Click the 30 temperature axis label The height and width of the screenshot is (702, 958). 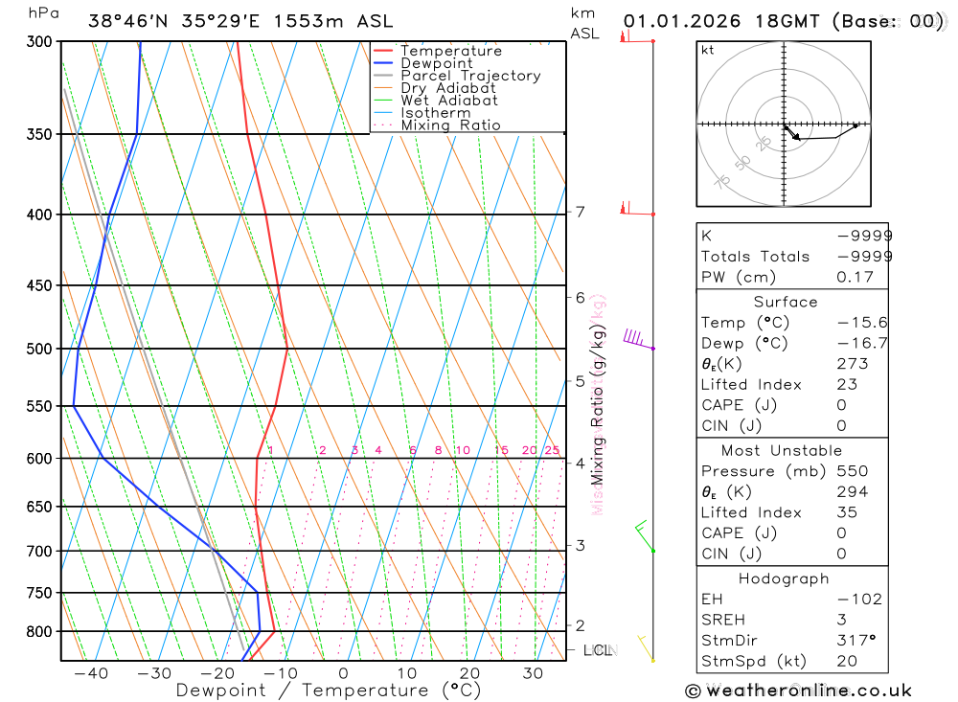click(534, 673)
